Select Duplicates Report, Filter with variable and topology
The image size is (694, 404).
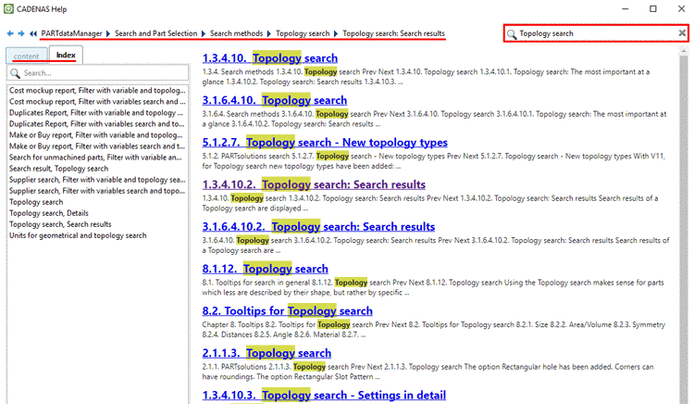97,113
